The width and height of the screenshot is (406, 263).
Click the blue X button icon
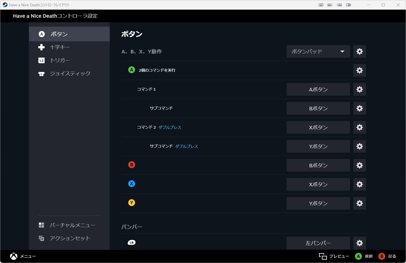tap(132, 184)
